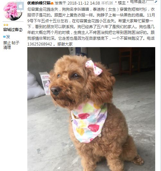161x171 pixels.
Task: Click the post text starting 句容黄金花园走失
Action: tap(91, 27)
